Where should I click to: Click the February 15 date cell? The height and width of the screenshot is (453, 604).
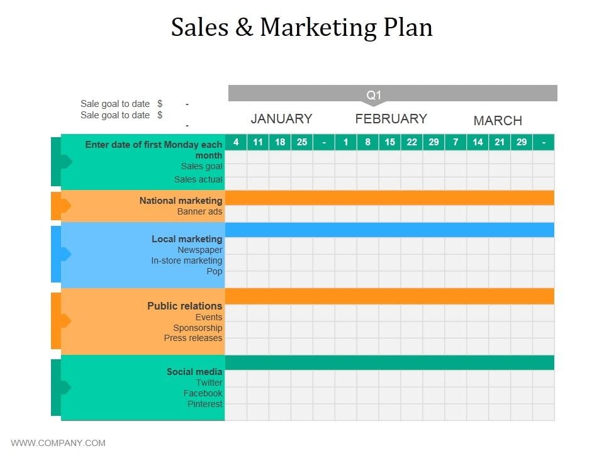(390, 142)
